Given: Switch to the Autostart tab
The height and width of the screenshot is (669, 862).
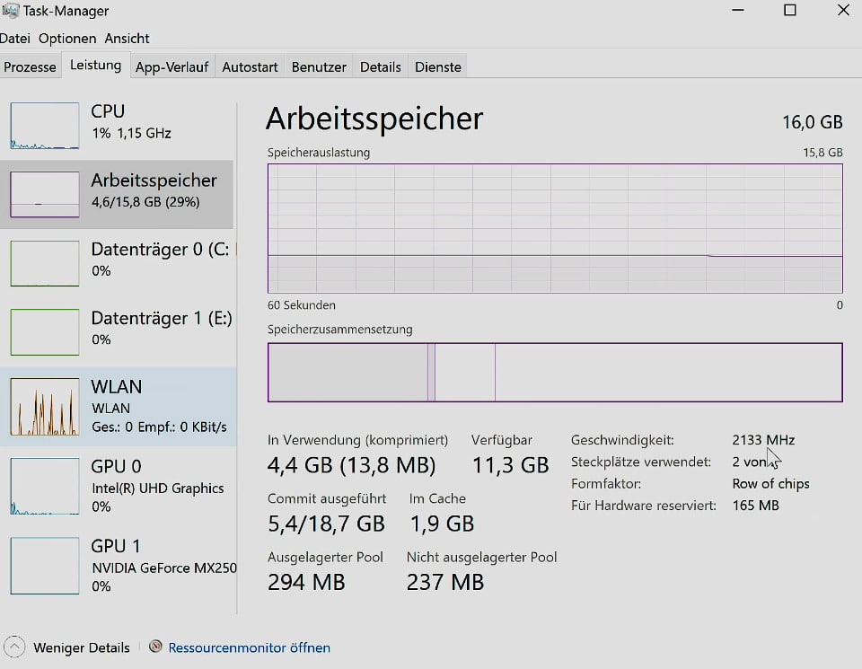Looking at the screenshot, I should pos(250,67).
